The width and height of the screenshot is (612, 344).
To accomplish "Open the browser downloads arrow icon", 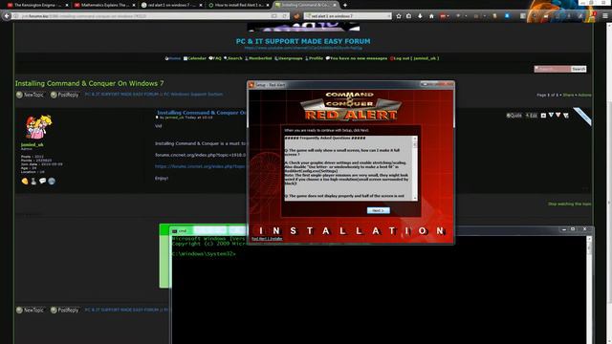I will [420, 16].
